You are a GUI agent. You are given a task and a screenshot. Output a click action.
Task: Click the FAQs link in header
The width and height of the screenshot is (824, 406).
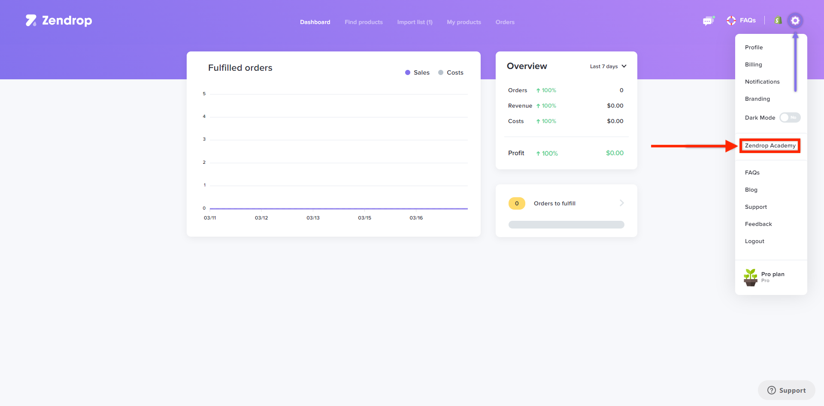tap(748, 20)
